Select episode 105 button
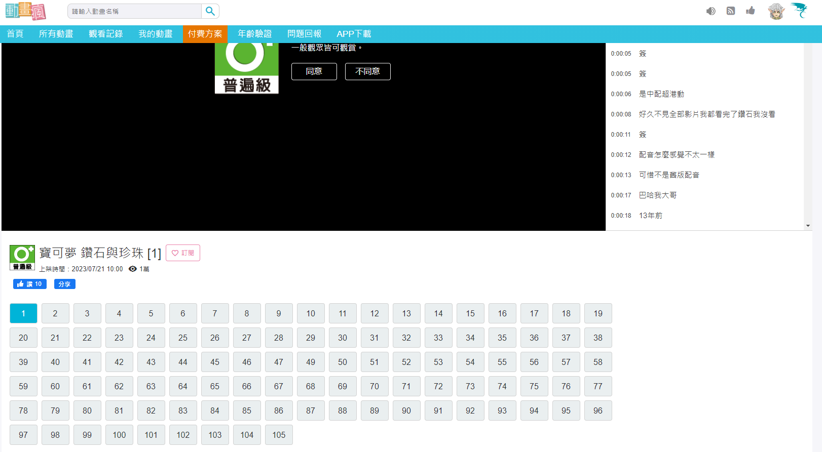This screenshot has height=452, width=822. click(x=279, y=435)
